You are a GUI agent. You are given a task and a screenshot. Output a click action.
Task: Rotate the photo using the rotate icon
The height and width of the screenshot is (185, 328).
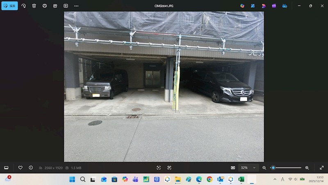[24, 6]
